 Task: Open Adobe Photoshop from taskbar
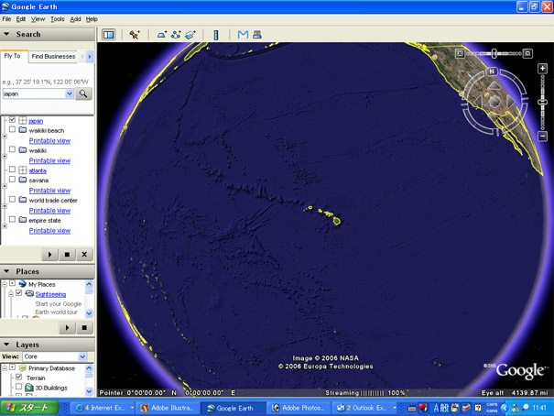299,408
